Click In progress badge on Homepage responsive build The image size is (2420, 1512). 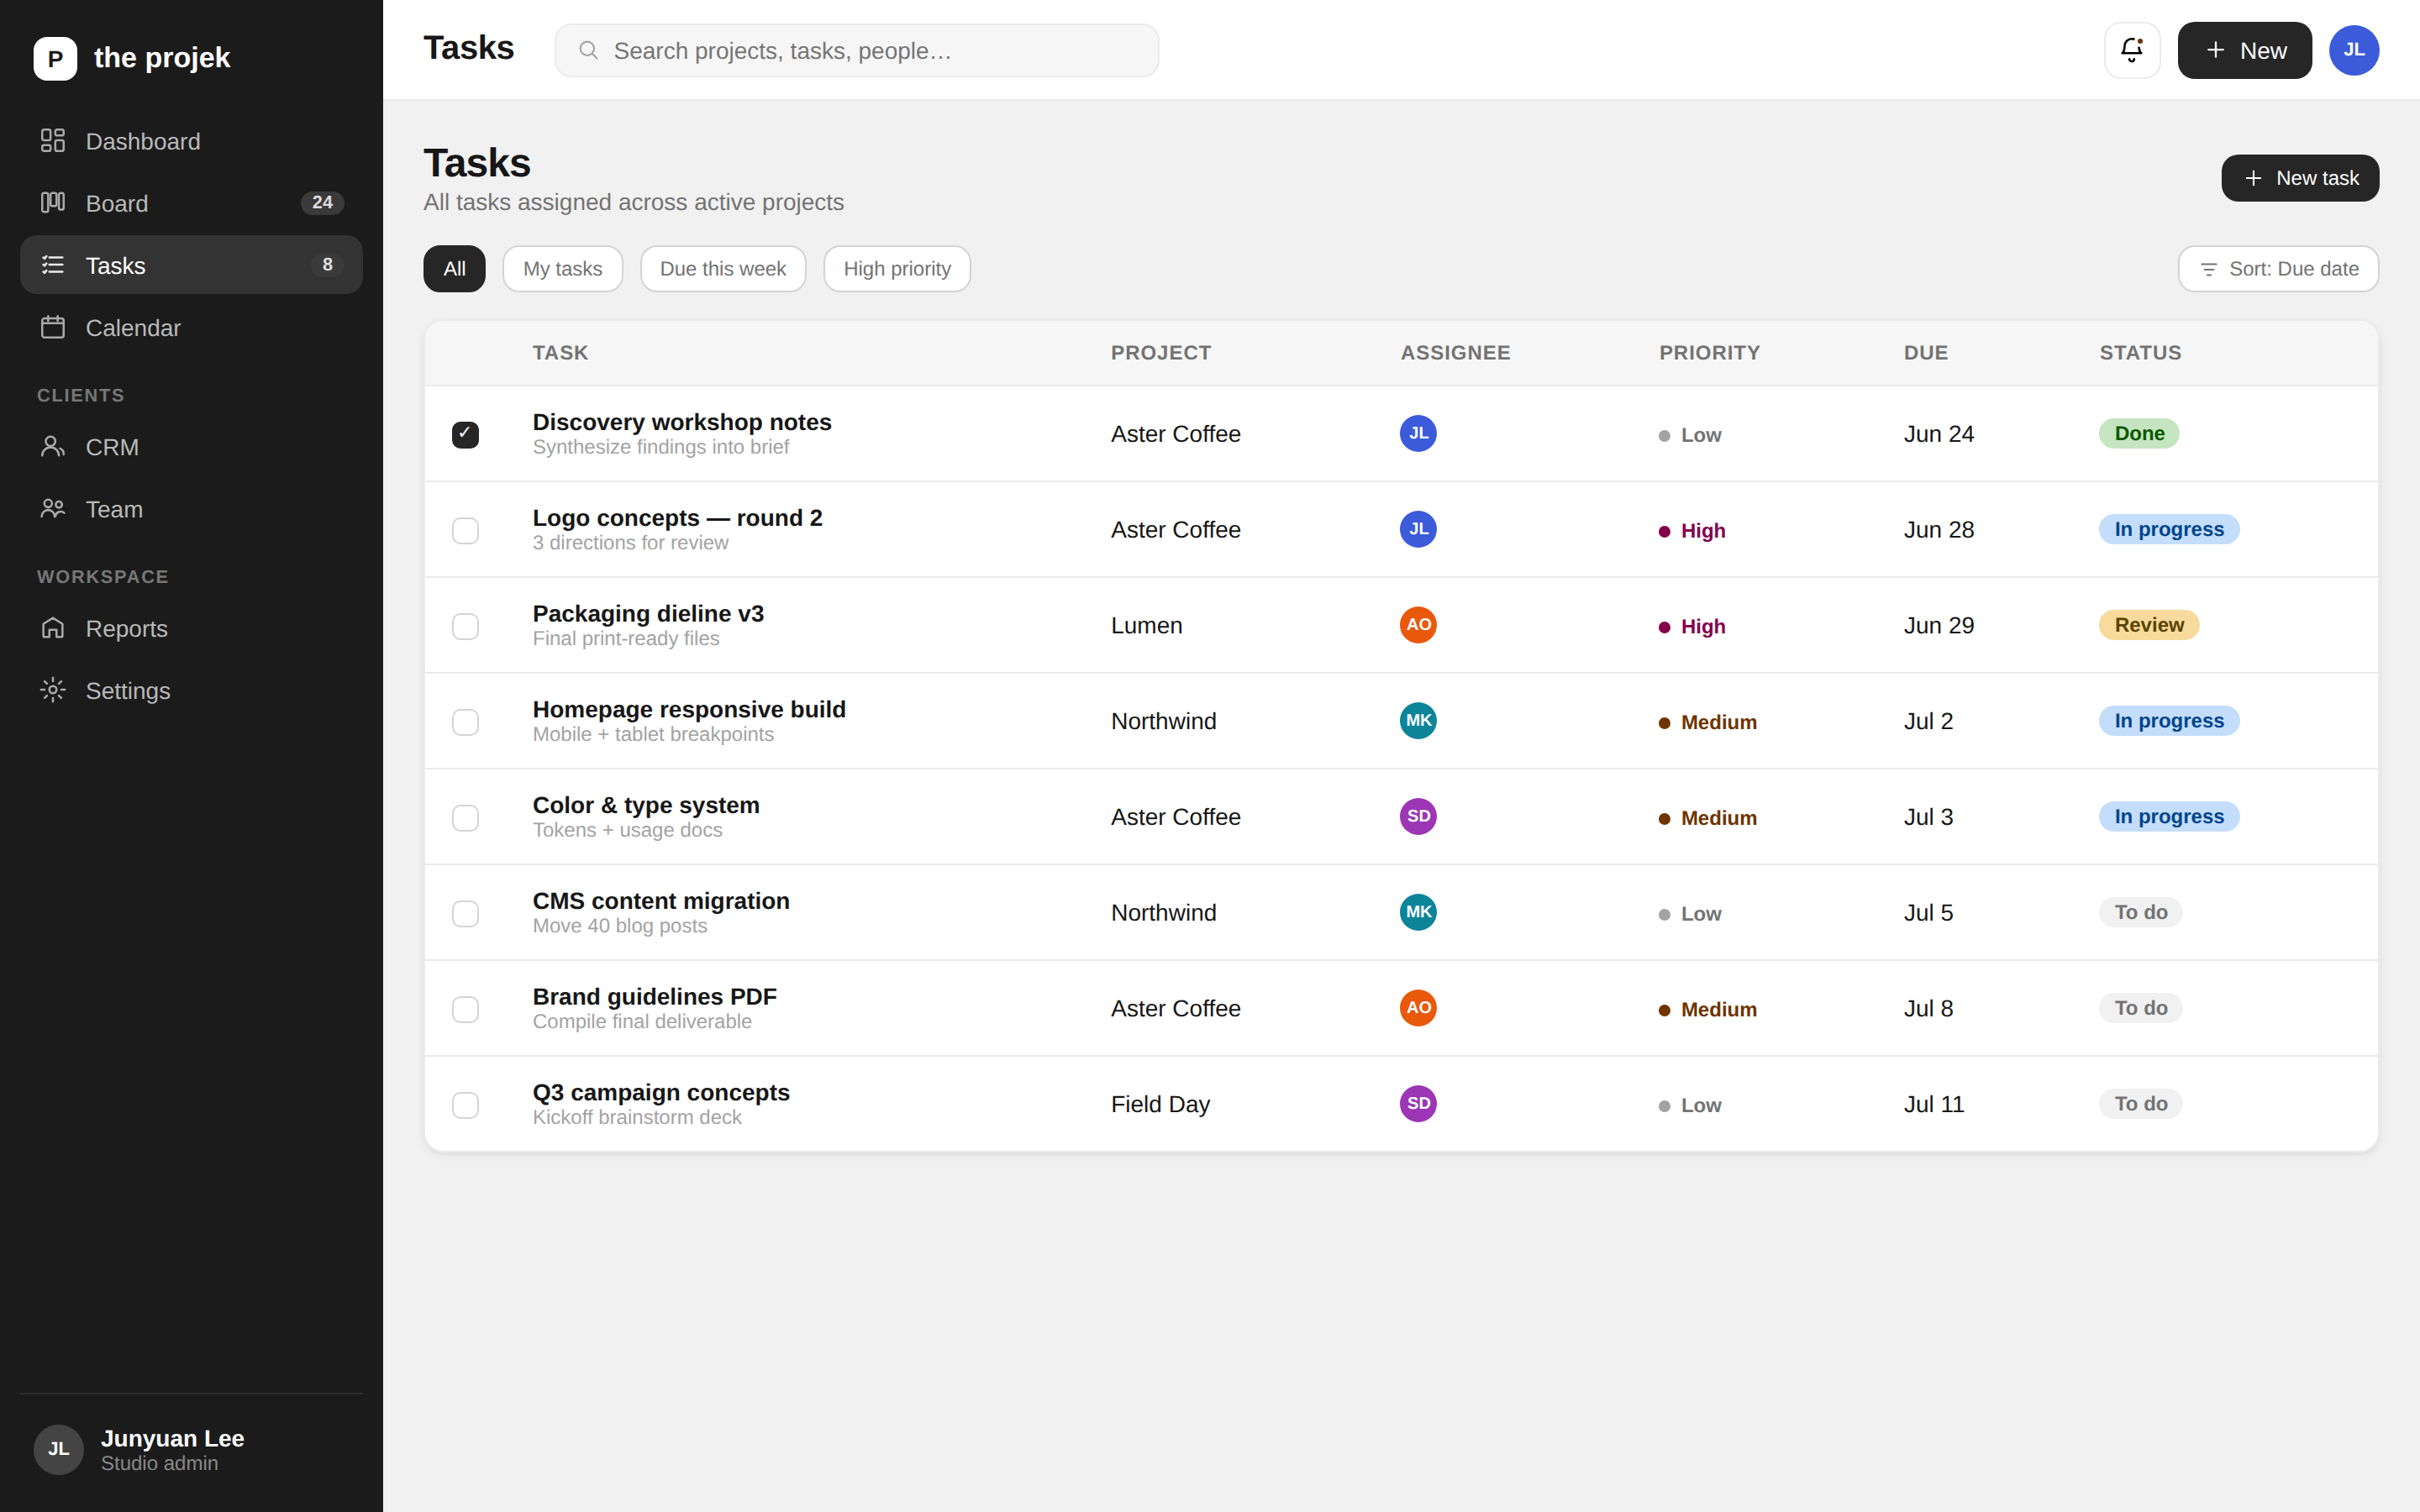tap(2169, 720)
